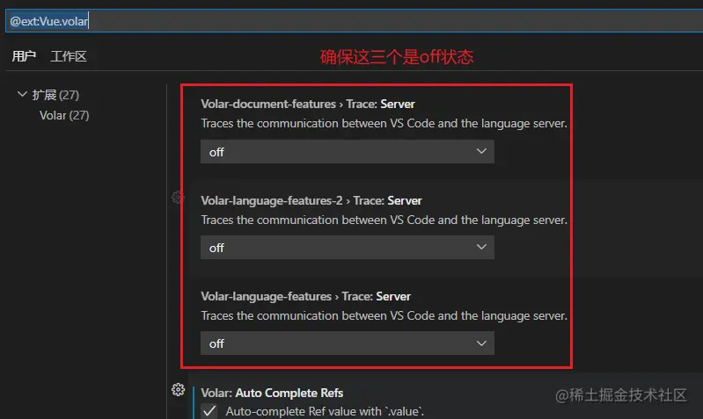Image resolution: width=703 pixels, height=419 pixels.
Task: Click the Volar-language-features Trace: Server title
Action: 305,296
